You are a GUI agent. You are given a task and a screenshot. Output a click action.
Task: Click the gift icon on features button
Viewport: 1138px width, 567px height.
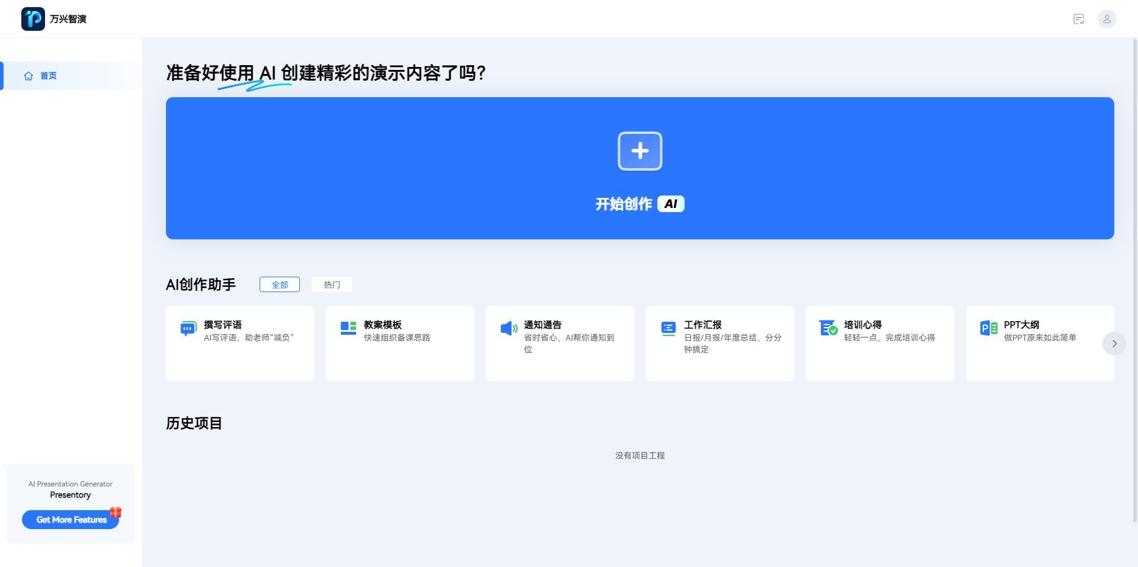[116, 512]
